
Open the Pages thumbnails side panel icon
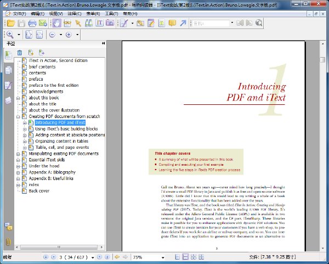coord(8,70)
